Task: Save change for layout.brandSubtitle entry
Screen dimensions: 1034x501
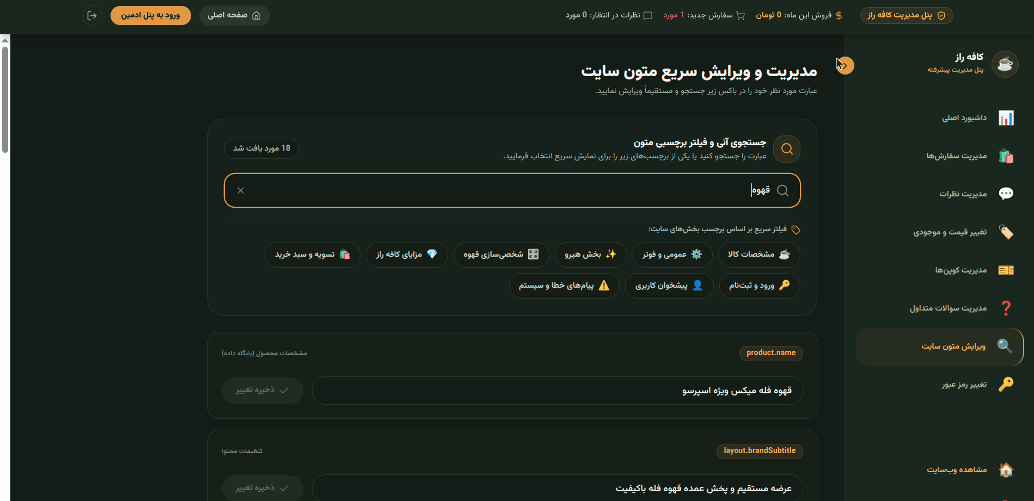Action: coord(262,488)
